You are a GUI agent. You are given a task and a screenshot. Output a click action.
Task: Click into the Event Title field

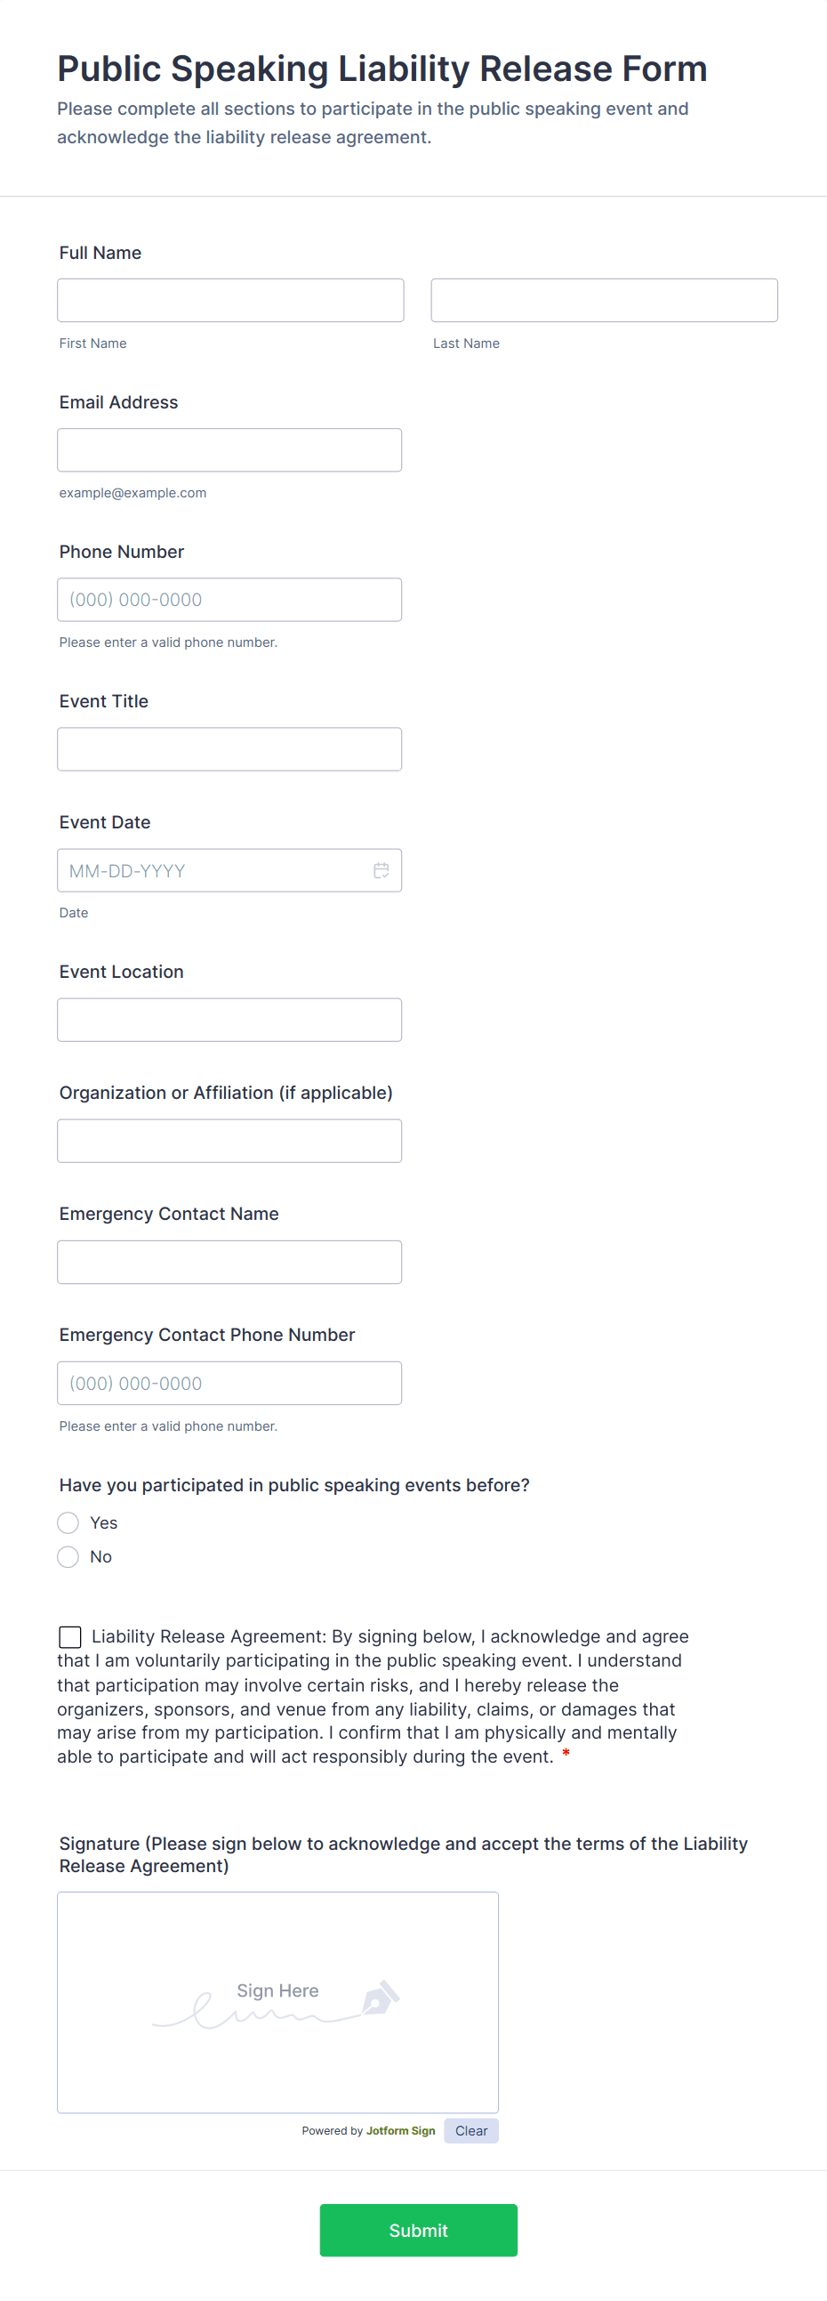tap(229, 748)
